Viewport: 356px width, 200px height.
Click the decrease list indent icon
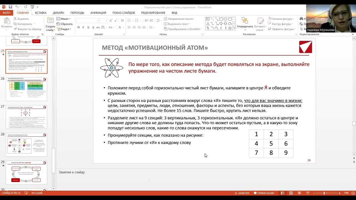(147, 21)
